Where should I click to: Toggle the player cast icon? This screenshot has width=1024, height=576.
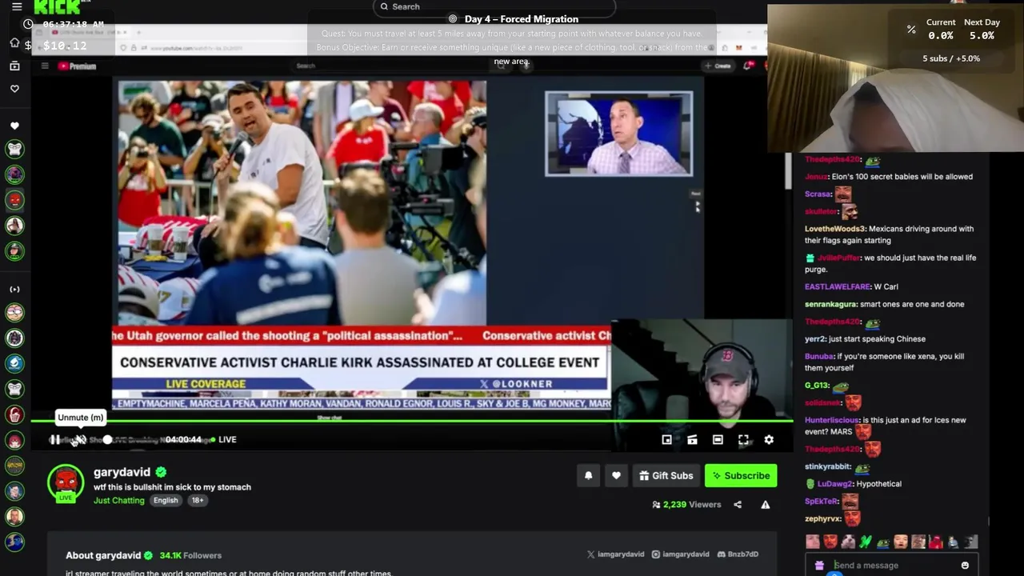click(x=692, y=439)
